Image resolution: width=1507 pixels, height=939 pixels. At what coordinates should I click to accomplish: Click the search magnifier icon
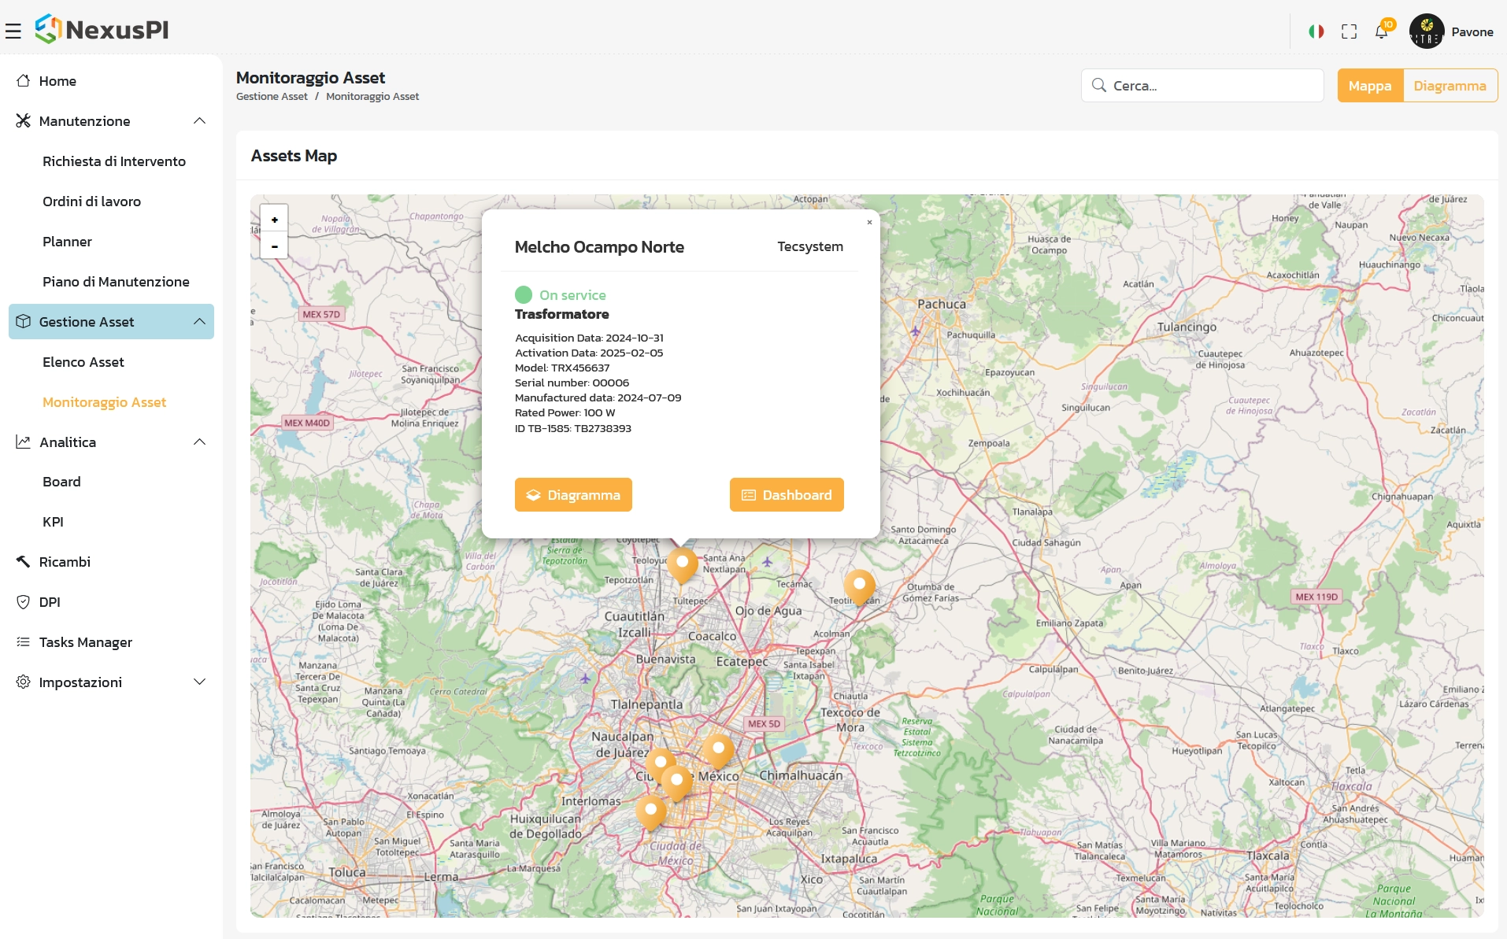[x=1098, y=85]
